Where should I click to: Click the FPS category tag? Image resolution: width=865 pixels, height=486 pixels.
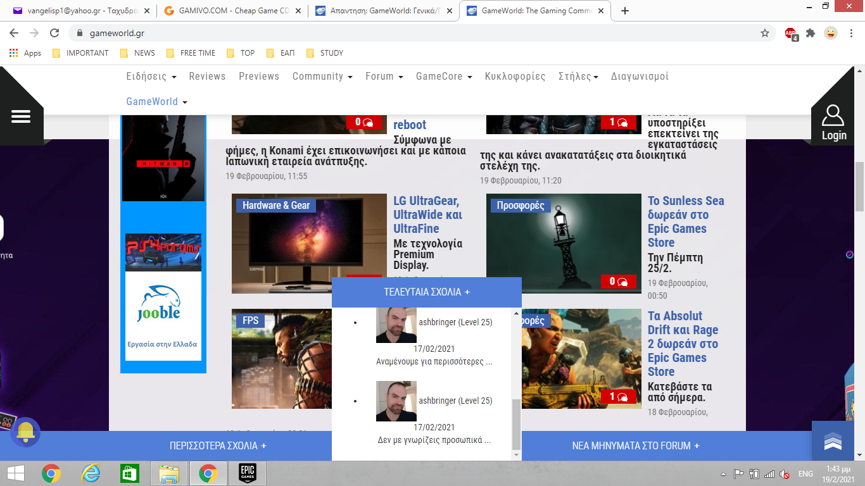251,321
